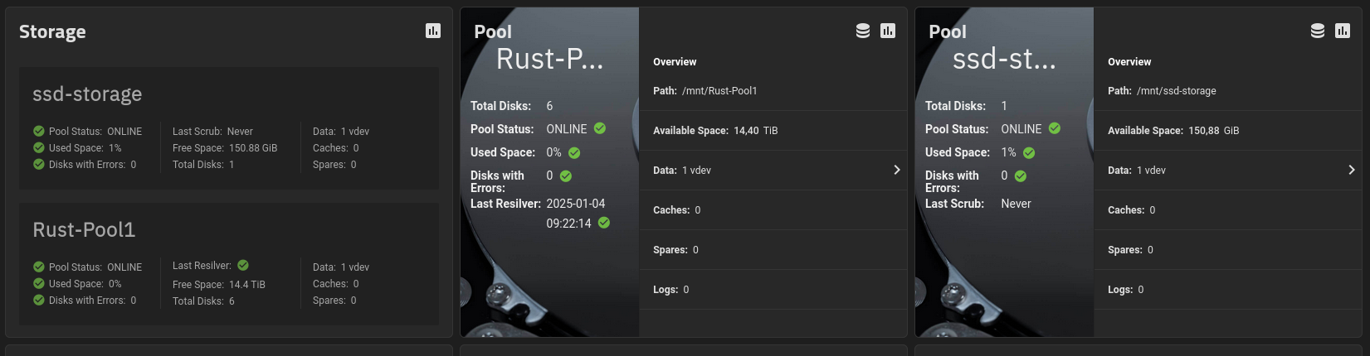Click Last Scrub: Never in Storage card
Screen dimensions: 1370x356
coord(212,132)
